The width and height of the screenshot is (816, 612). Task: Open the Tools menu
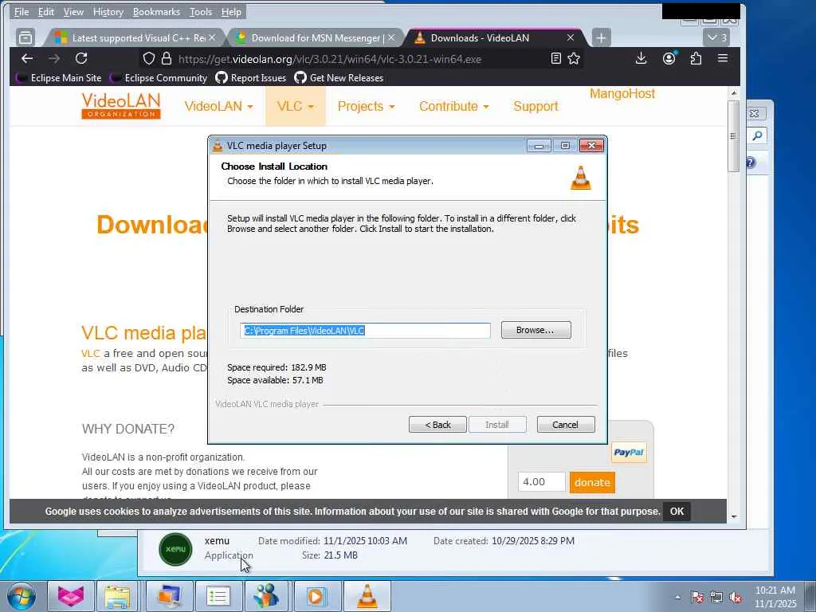(x=200, y=11)
